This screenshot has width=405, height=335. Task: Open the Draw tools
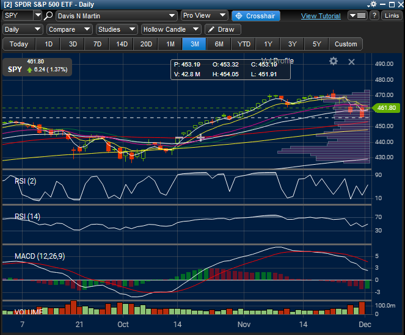coord(222,29)
